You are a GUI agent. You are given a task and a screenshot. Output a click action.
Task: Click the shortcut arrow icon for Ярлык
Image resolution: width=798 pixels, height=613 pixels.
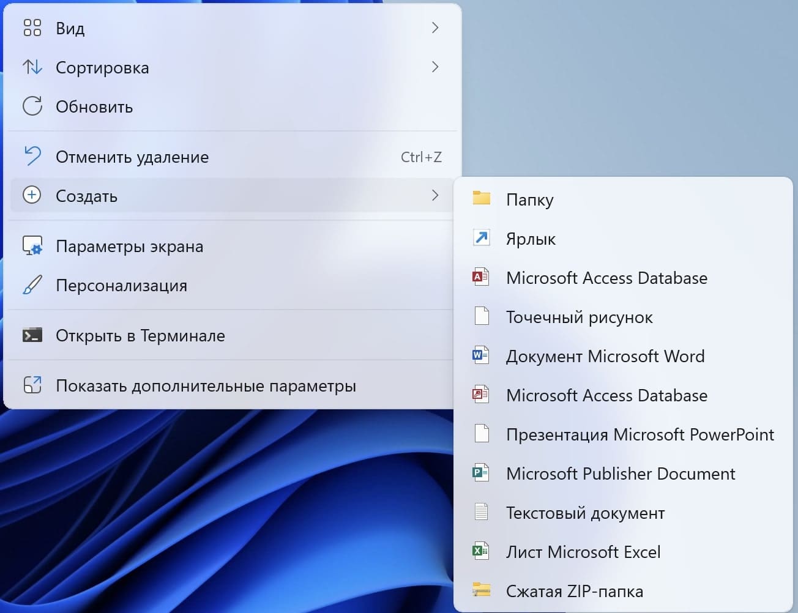tap(482, 237)
